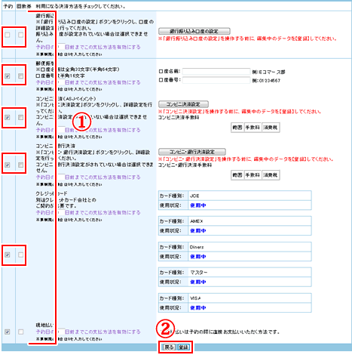Enable 回数券 for クレジットカード payment
This screenshot has height=355, width=352.
pyautogui.click(x=21, y=255)
